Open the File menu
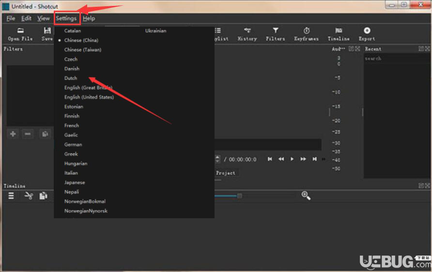The height and width of the screenshot is (272, 432). pyautogui.click(x=11, y=18)
